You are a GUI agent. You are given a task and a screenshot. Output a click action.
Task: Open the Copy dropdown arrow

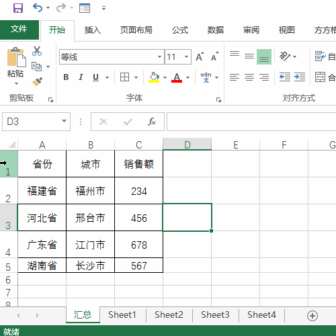(x=48, y=67)
